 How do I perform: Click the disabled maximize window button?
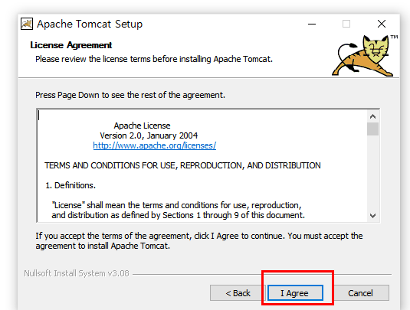pos(346,24)
